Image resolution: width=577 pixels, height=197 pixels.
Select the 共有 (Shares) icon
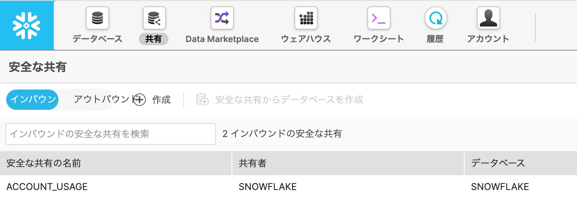[x=154, y=18]
